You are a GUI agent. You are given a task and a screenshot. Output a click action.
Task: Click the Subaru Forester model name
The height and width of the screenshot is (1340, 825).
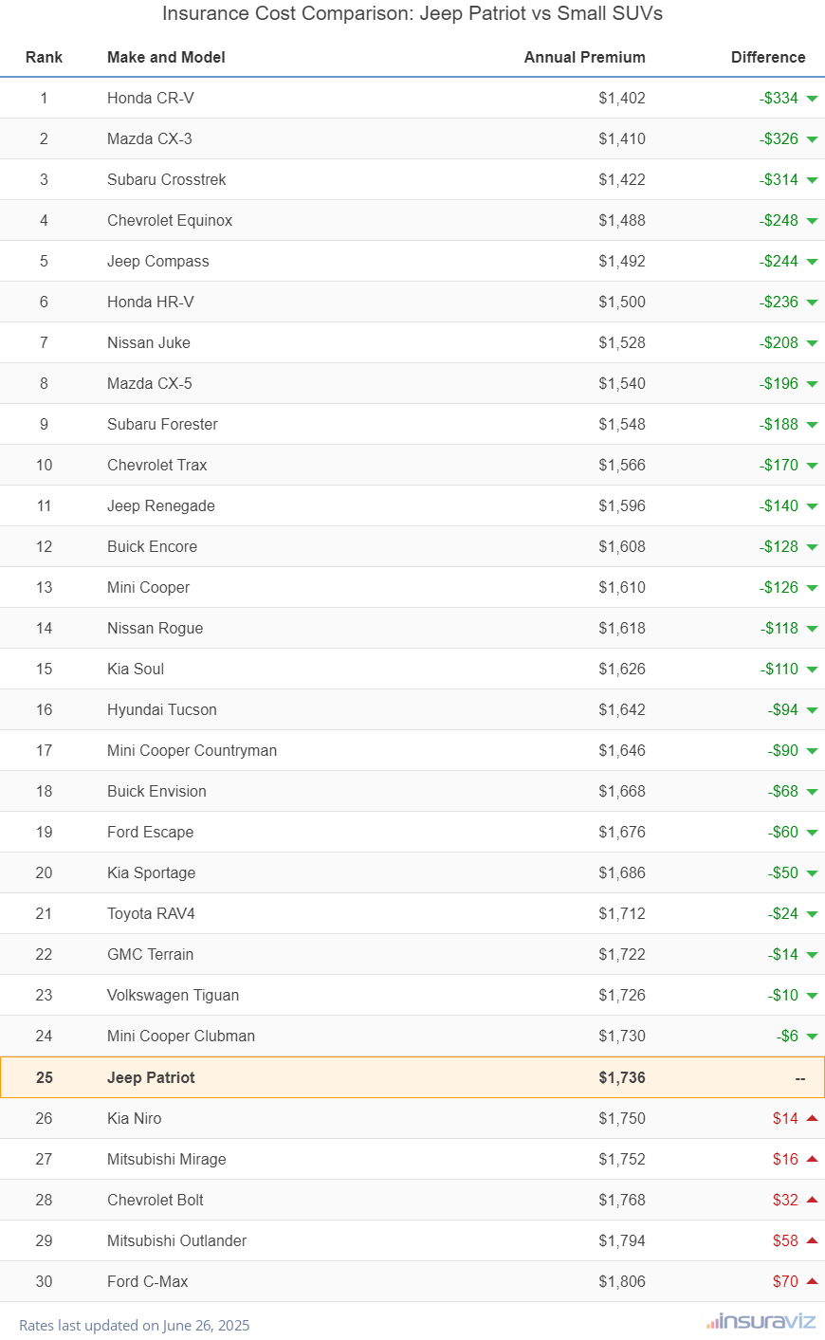coord(162,424)
